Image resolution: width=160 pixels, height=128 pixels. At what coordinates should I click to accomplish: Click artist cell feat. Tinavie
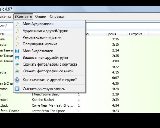tap(10, 111)
